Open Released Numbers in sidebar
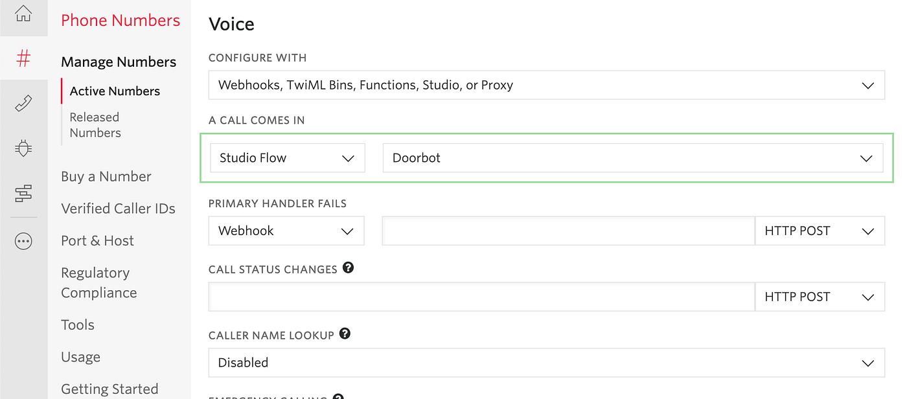The image size is (907, 399). (95, 125)
